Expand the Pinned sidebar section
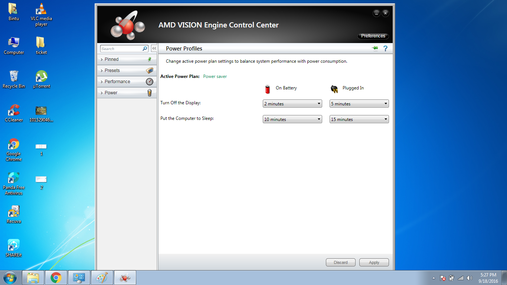This screenshot has height=285, width=507. point(127,59)
